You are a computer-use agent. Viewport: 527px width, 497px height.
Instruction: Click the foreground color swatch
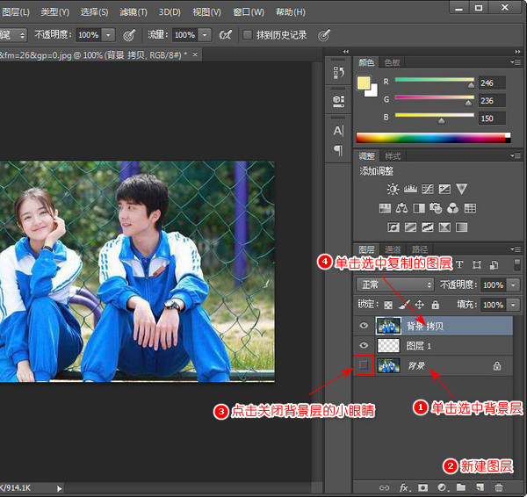click(x=364, y=83)
